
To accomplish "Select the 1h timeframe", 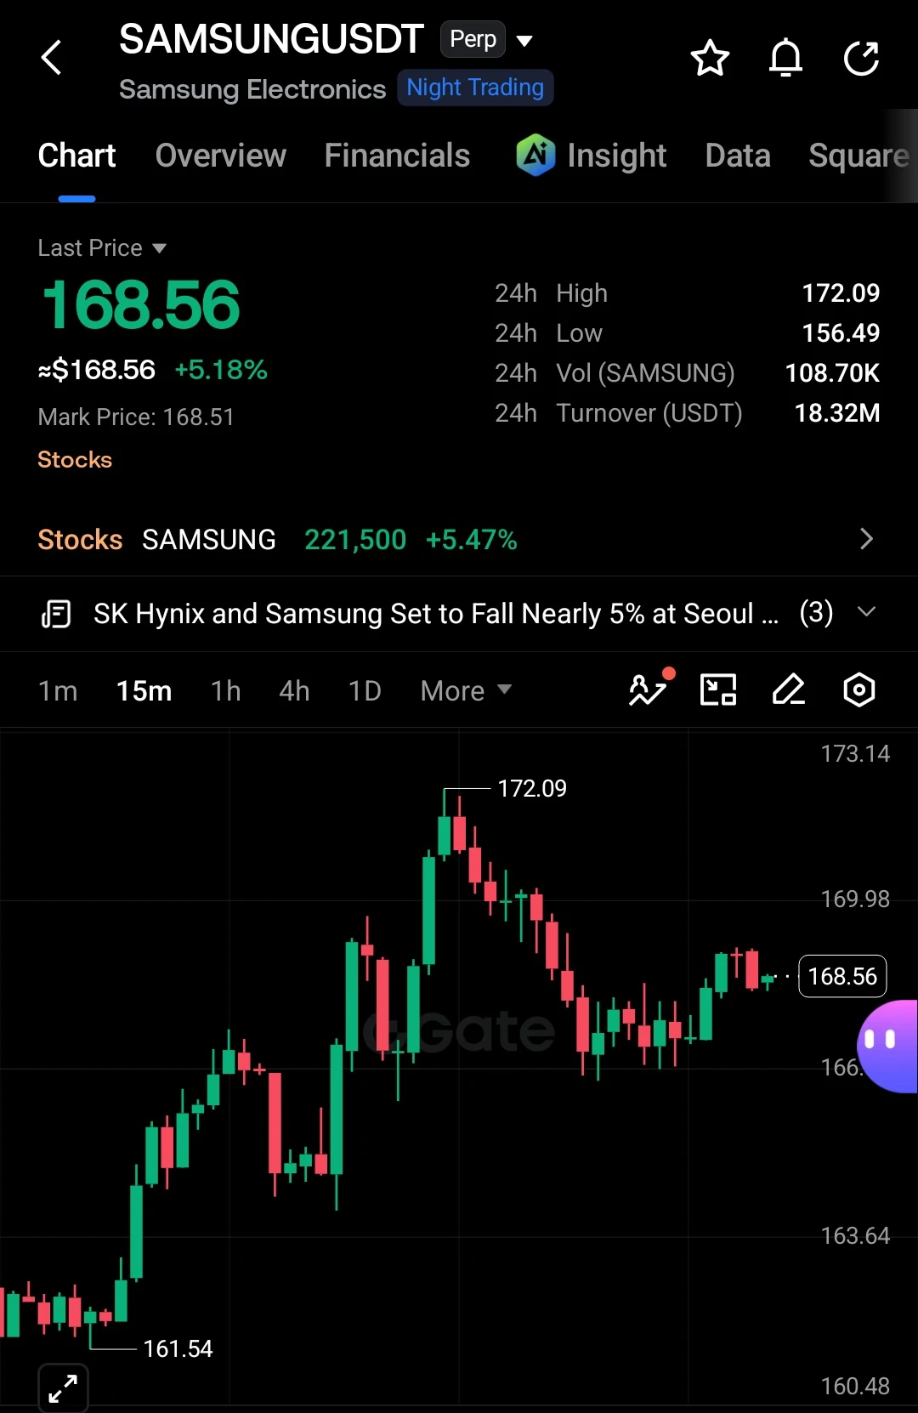I will point(226,690).
